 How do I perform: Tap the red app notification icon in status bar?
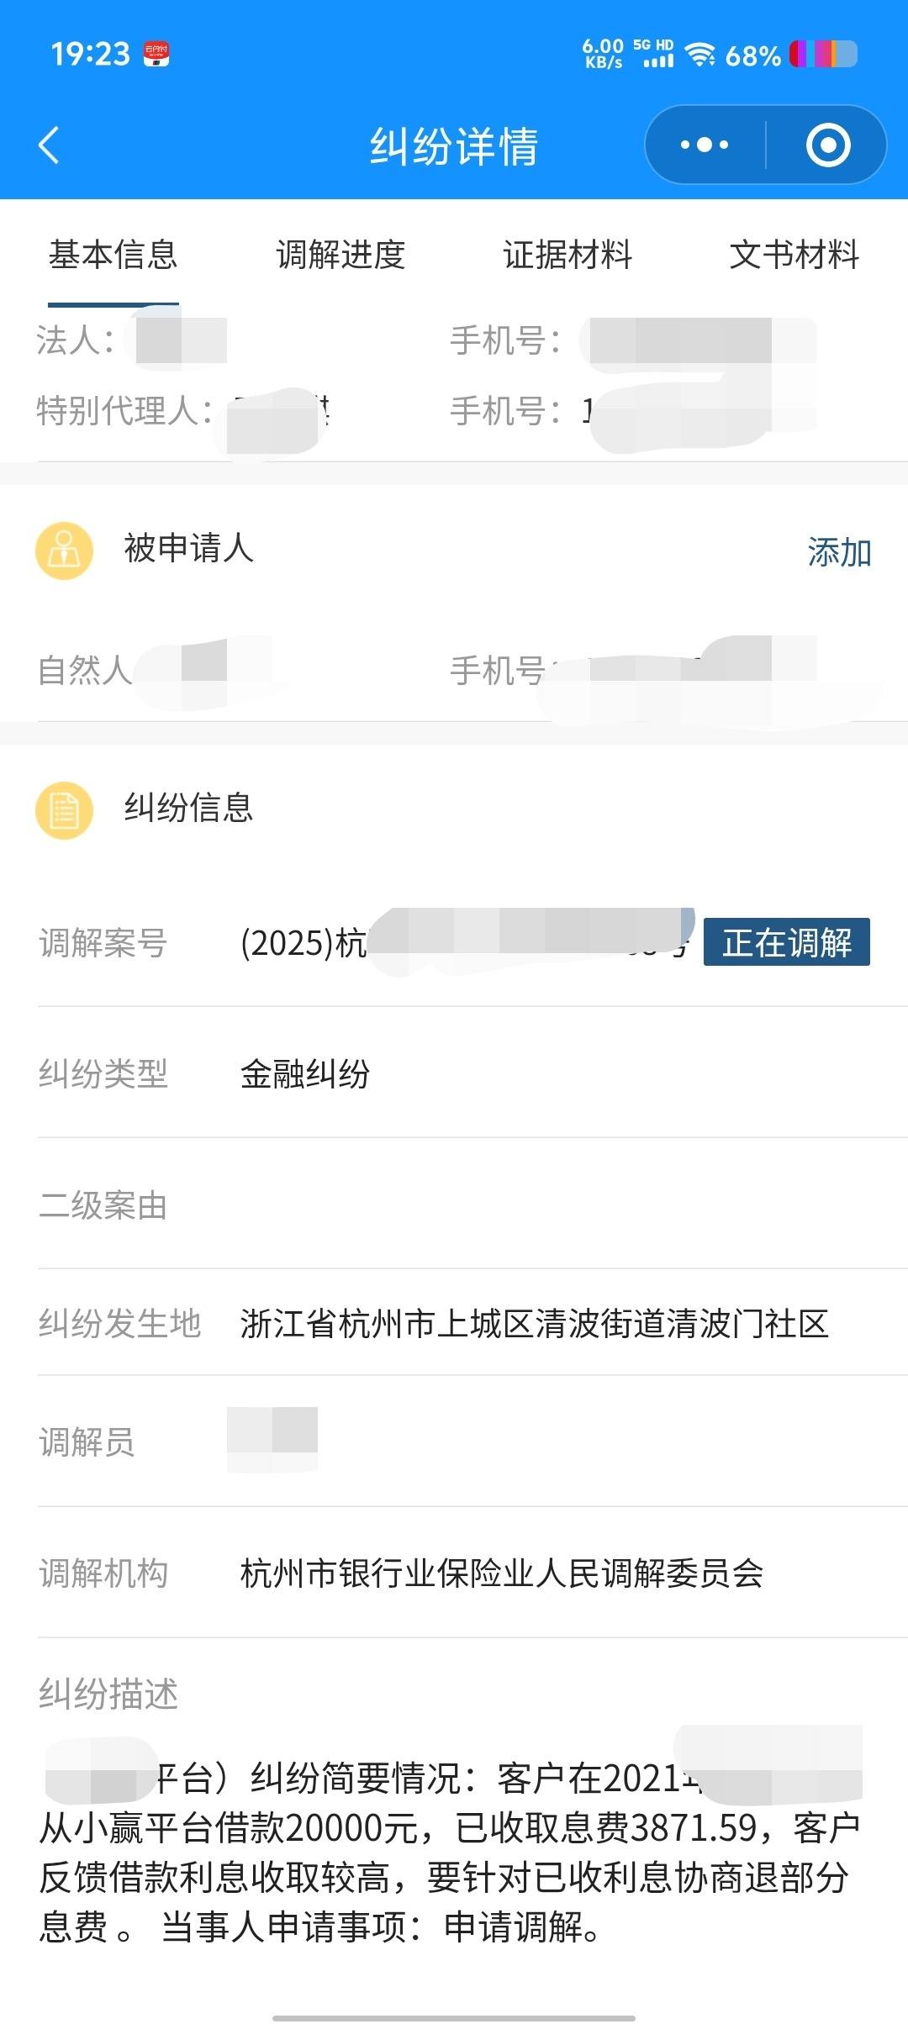click(156, 54)
